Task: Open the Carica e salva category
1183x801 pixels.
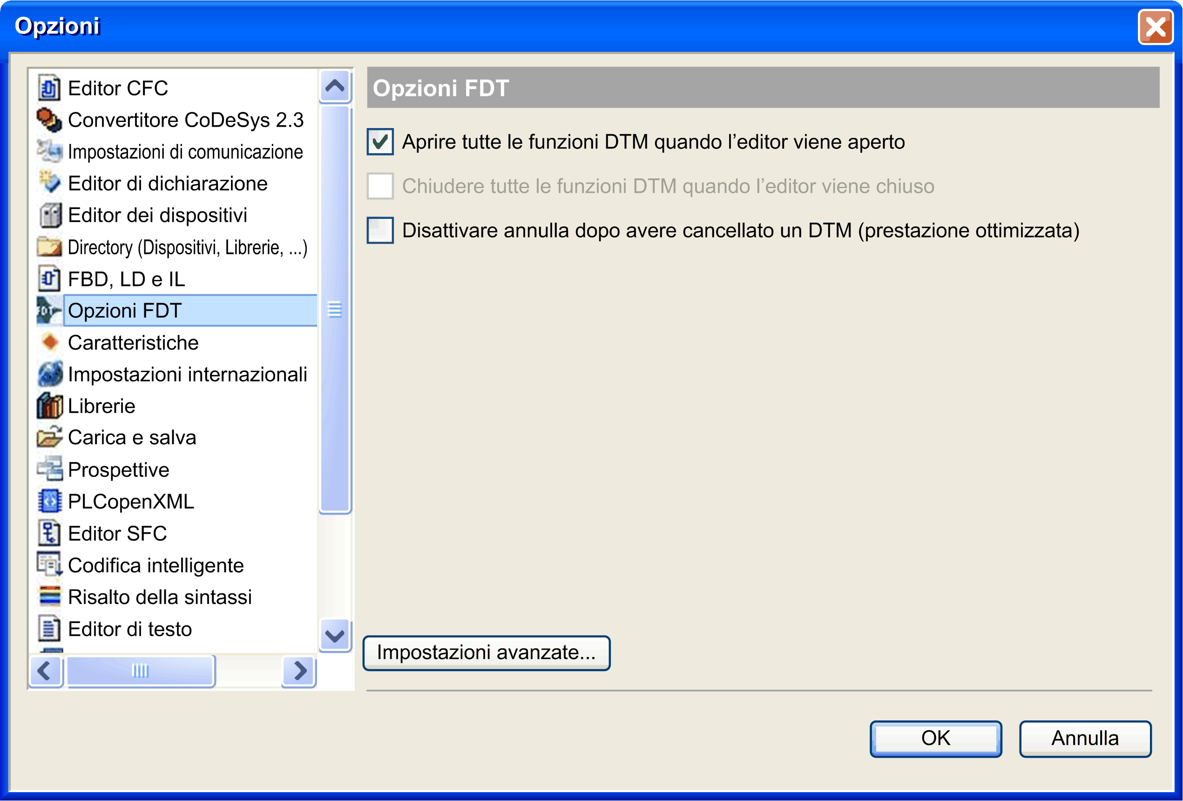Action: point(132,438)
